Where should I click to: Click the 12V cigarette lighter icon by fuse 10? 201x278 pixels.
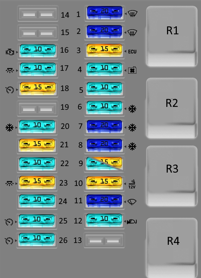point(132,184)
